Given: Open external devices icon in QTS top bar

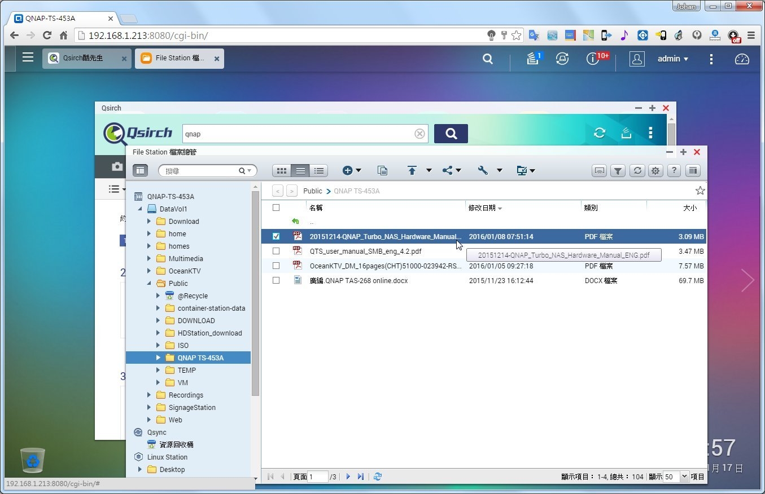Looking at the screenshot, I should point(562,58).
